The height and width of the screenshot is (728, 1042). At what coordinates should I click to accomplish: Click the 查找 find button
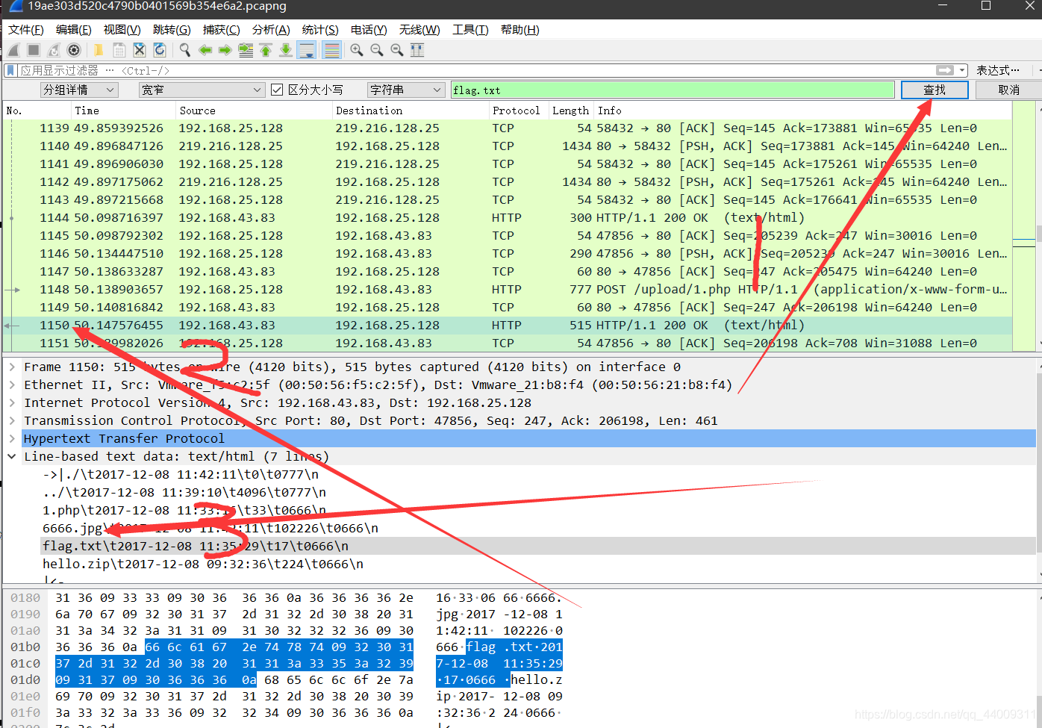[935, 90]
